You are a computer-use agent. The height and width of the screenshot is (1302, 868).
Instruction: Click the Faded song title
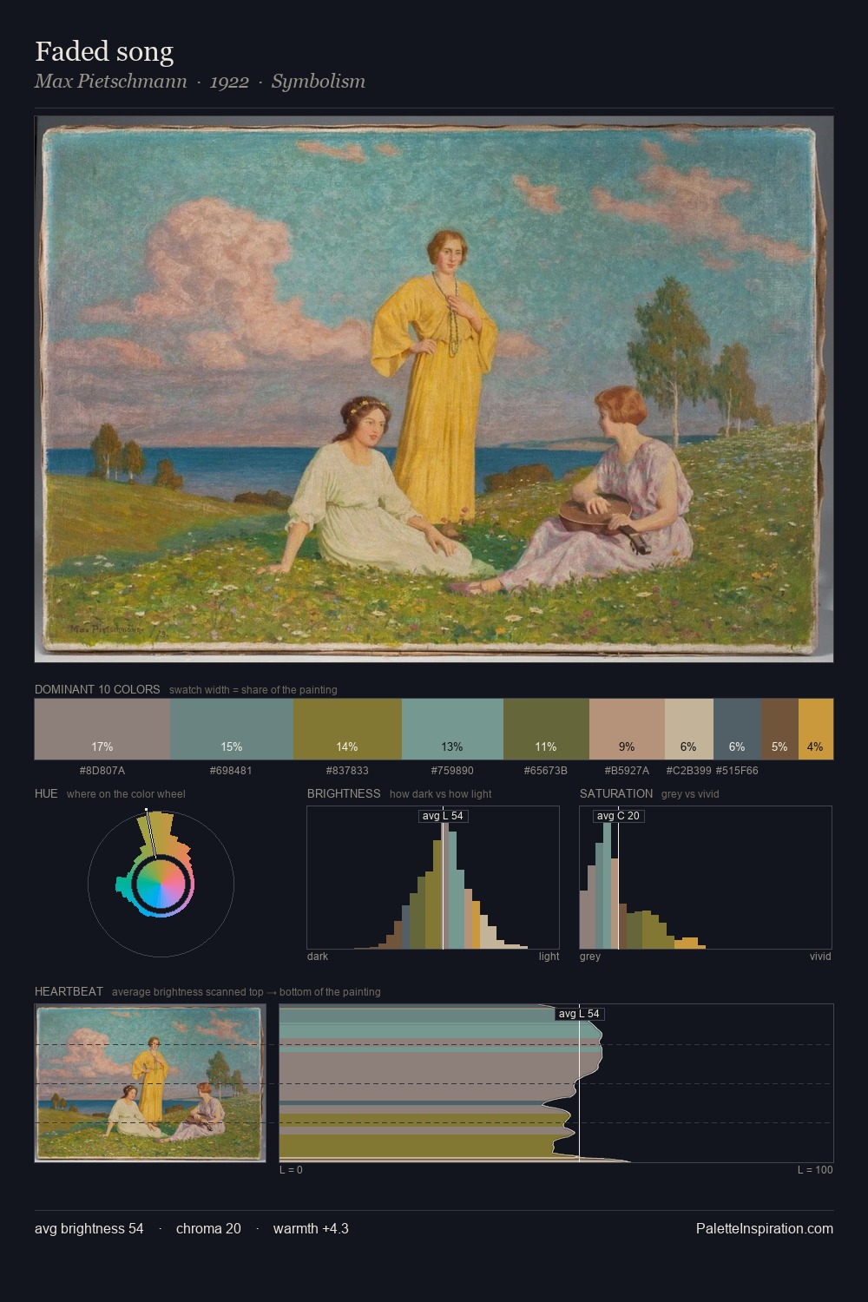[x=104, y=52]
